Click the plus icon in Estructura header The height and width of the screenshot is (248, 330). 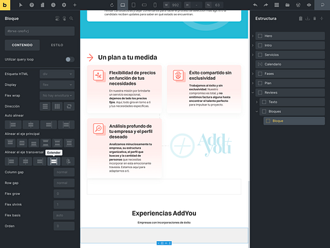click(x=322, y=19)
